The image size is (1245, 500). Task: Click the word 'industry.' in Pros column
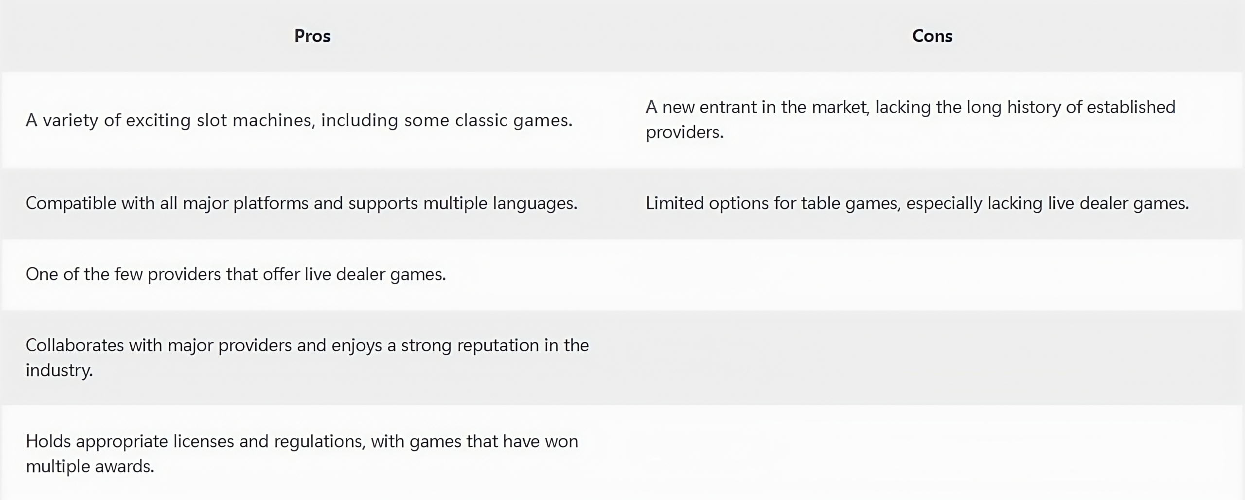pyautogui.click(x=59, y=370)
